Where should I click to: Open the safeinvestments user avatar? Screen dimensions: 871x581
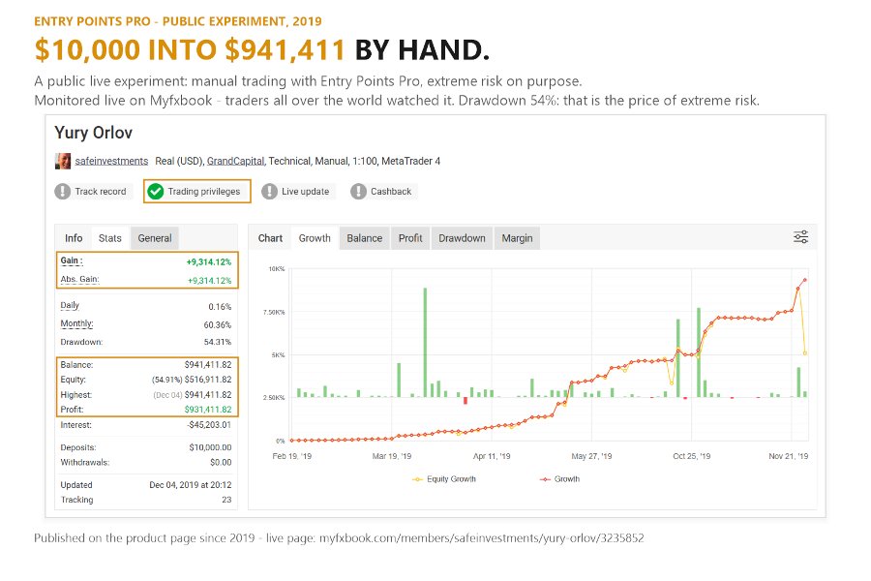pos(63,162)
